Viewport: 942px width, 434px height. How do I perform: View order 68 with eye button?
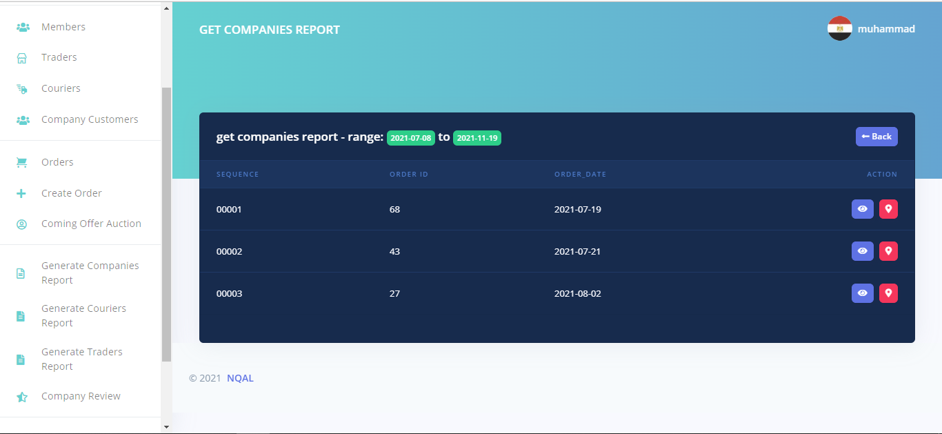pos(863,209)
